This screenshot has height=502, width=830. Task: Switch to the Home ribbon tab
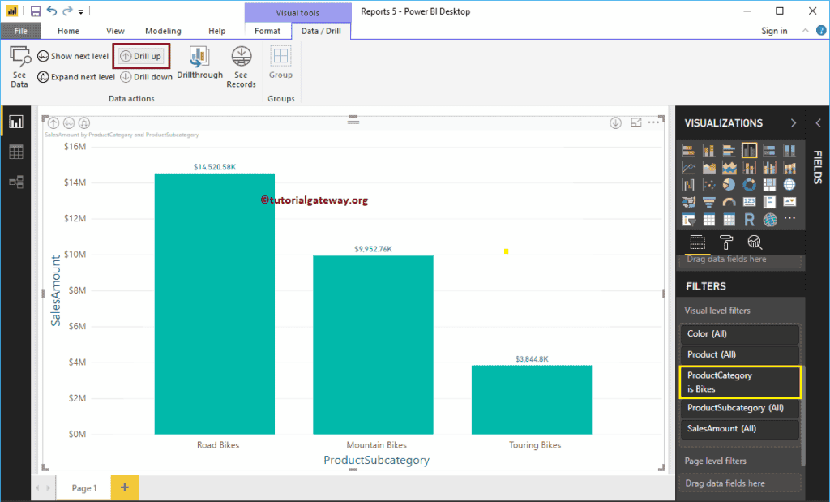tap(68, 31)
